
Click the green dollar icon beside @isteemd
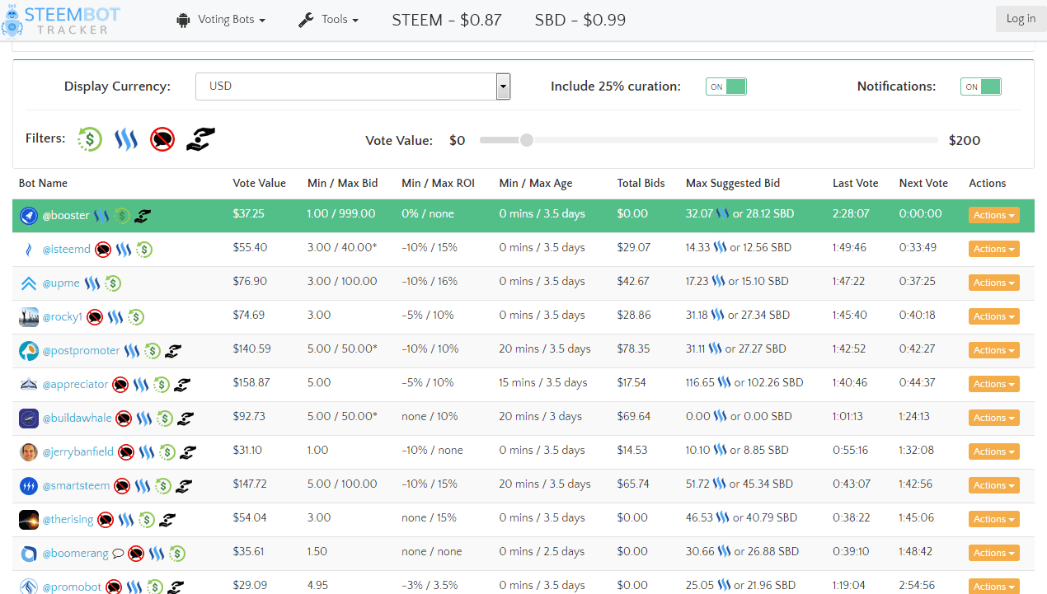[144, 249]
